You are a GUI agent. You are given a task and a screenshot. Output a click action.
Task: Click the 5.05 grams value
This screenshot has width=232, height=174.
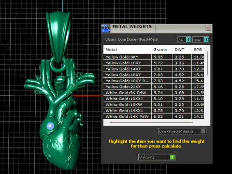click(x=158, y=57)
